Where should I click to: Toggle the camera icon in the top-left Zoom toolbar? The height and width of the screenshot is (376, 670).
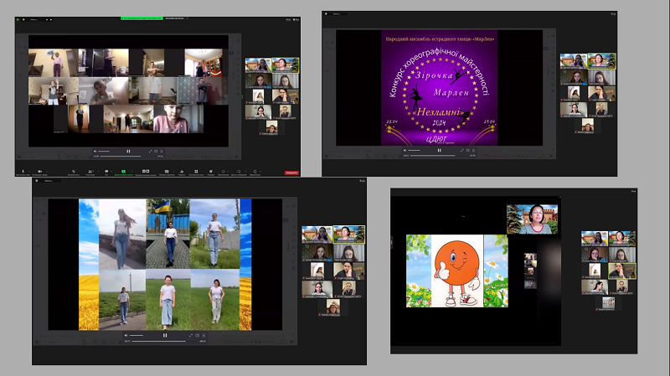[41, 171]
